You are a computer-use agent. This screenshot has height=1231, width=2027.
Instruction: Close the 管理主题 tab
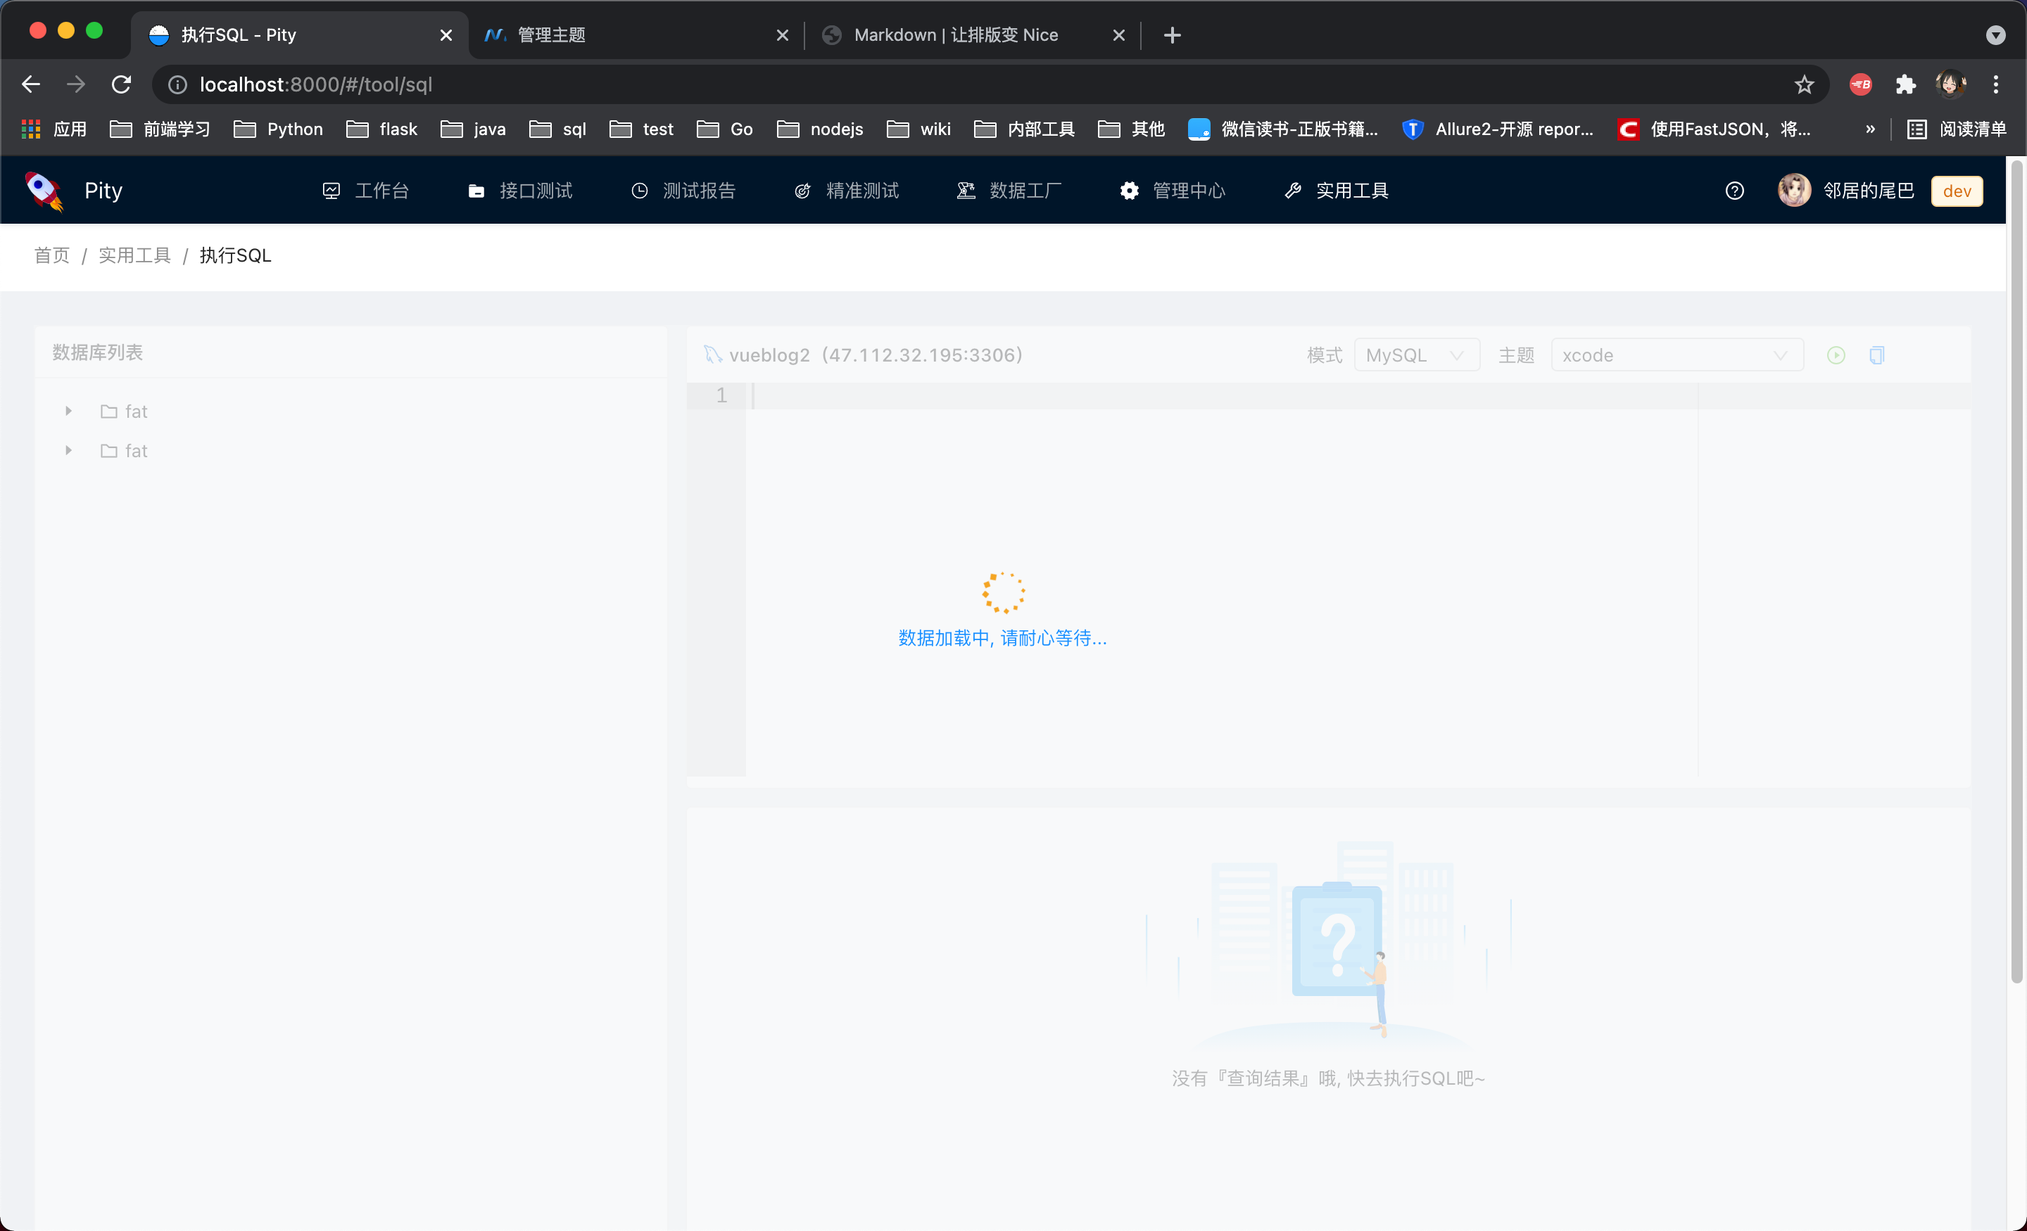coord(783,35)
